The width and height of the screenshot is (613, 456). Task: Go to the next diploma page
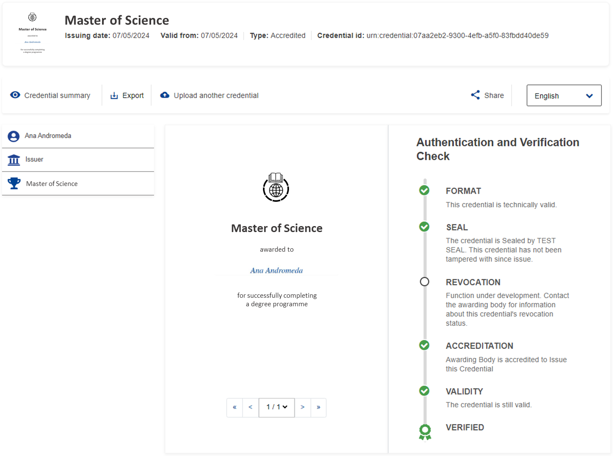tap(302, 407)
